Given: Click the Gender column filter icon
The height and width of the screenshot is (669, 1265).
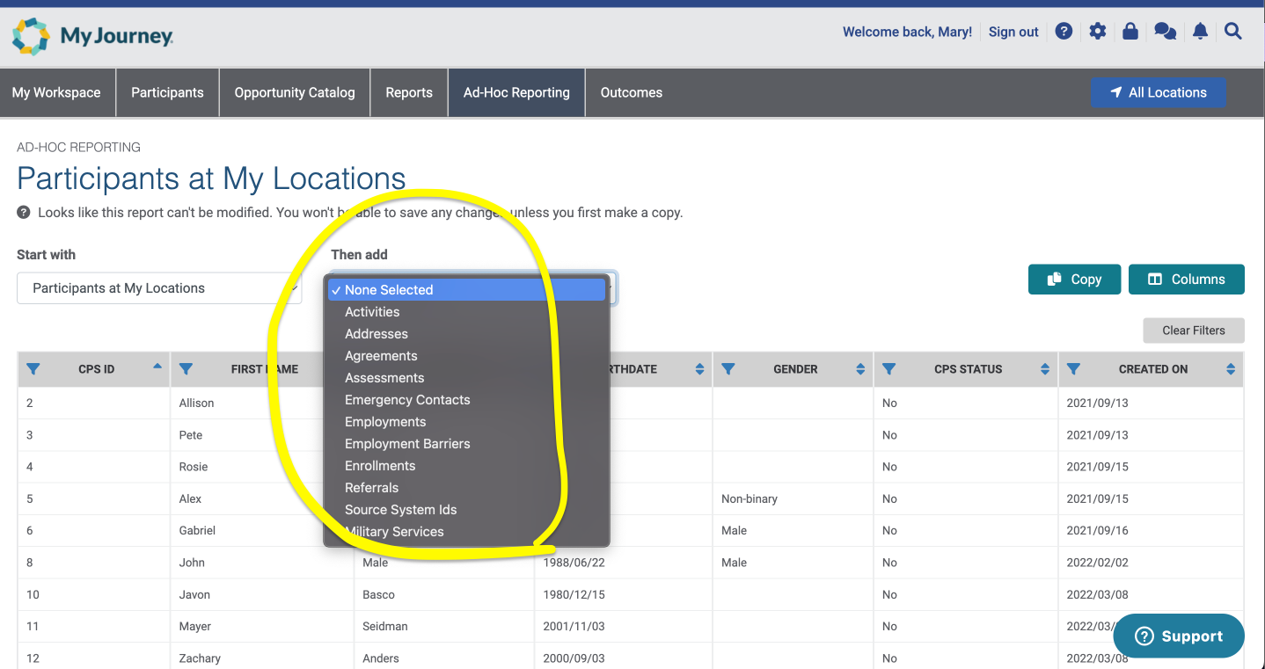Looking at the screenshot, I should pyautogui.click(x=728, y=369).
